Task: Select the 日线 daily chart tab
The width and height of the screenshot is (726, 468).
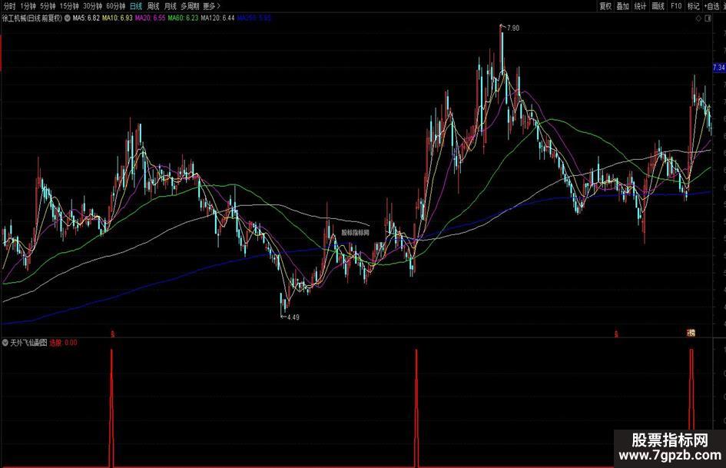Action: (x=136, y=6)
